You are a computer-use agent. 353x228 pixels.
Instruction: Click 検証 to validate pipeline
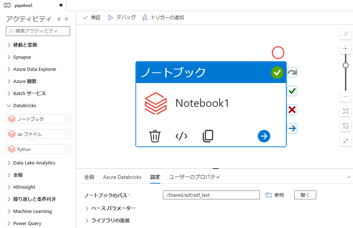tap(92, 17)
